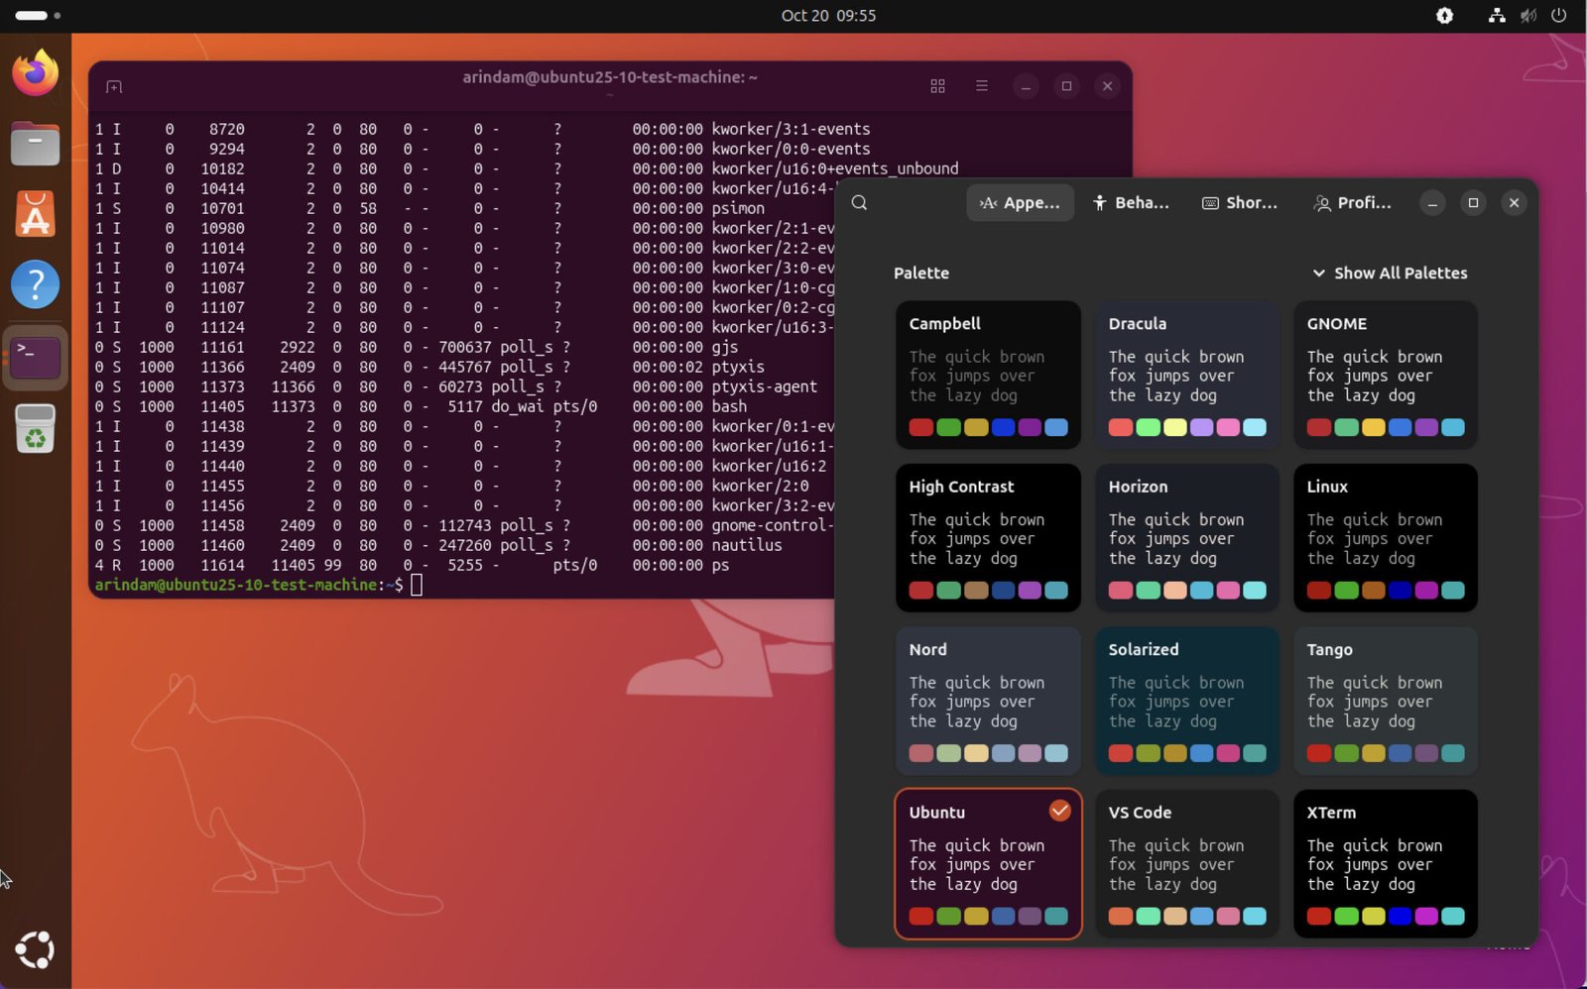Choose the VS Code palette card
The width and height of the screenshot is (1587, 989).
tap(1187, 863)
